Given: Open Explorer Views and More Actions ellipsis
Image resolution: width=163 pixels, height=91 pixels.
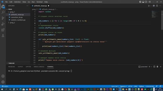Looking at the screenshot, I should [27, 6].
